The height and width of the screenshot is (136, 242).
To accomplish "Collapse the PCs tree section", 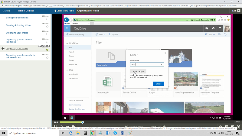I will 67,70.
